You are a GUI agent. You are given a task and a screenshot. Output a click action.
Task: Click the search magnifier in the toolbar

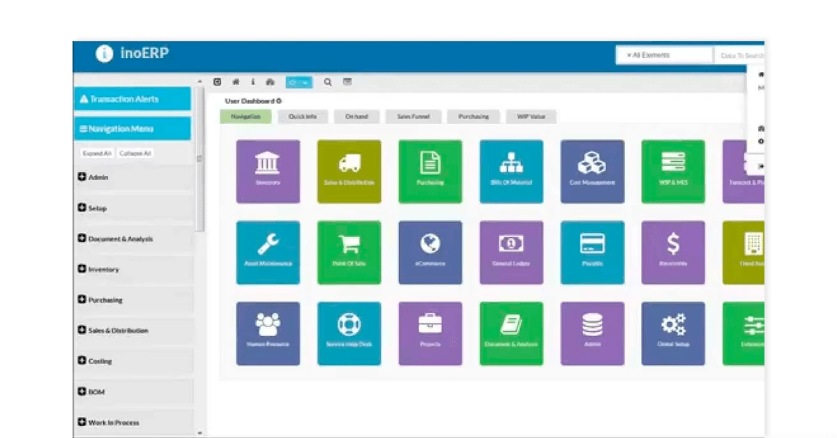pos(326,82)
